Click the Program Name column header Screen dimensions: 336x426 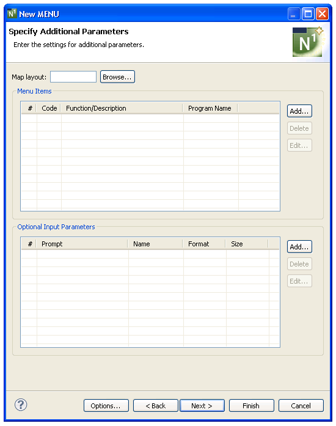(x=211, y=108)
